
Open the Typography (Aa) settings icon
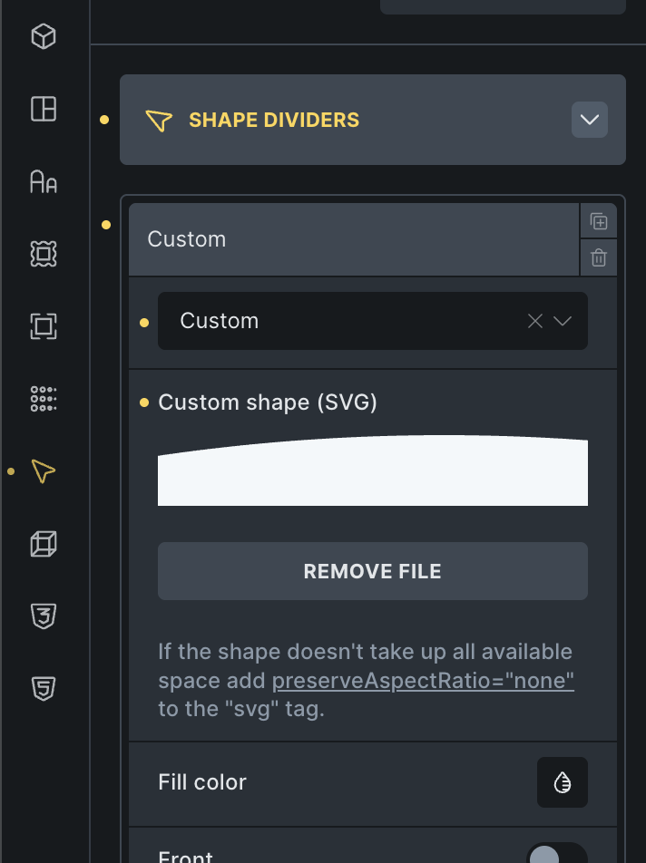[44, 181]
